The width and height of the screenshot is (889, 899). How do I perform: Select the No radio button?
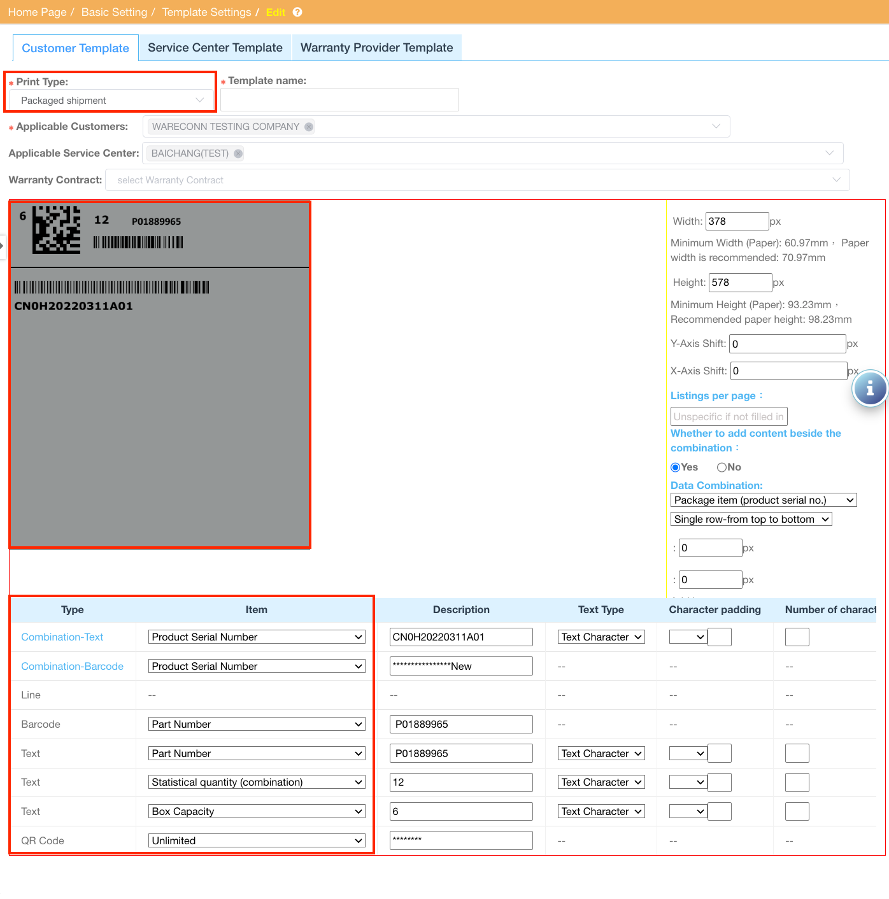[722, 467]
